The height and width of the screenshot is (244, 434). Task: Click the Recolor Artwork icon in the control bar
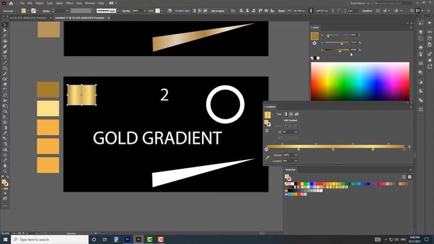[170, 11]
